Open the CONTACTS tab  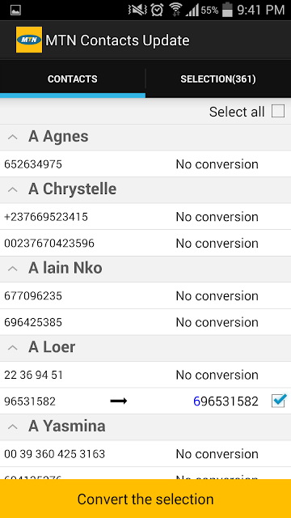click(73, 79)
